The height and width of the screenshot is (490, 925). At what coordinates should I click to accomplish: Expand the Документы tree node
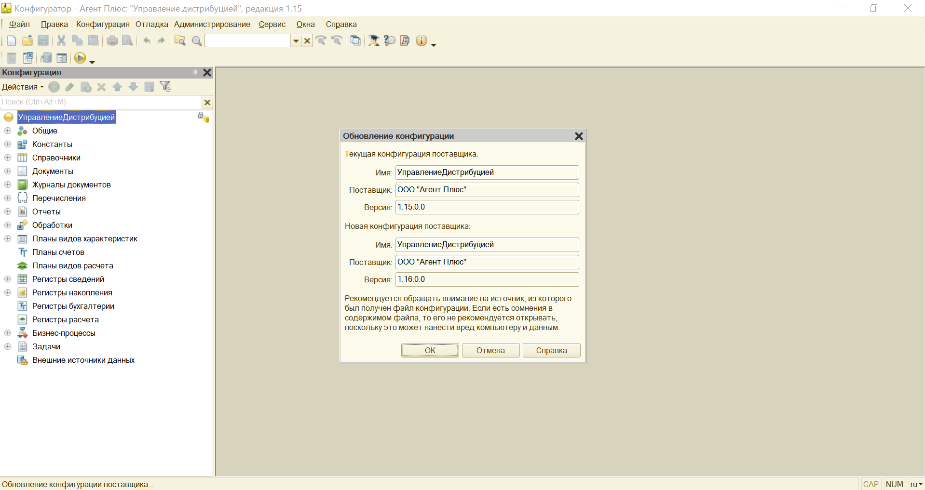click(8, 171)
